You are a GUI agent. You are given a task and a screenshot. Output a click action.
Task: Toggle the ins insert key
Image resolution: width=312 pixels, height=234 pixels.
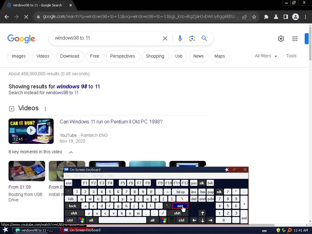(x=193, y=192)
